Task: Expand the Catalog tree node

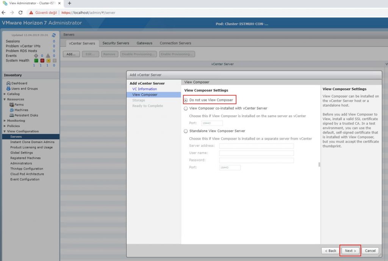Action: click(x=5, y=94)
